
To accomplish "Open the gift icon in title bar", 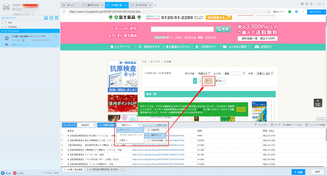I will (x=302, y=4).
